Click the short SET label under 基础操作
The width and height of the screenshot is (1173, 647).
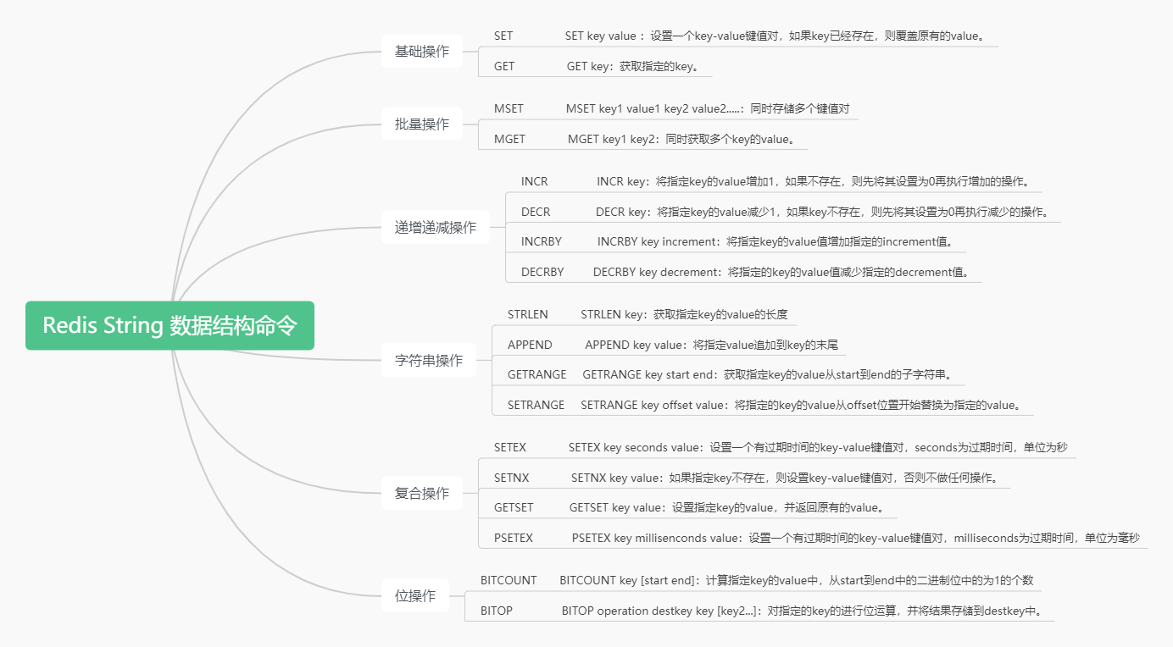point(503,36)
